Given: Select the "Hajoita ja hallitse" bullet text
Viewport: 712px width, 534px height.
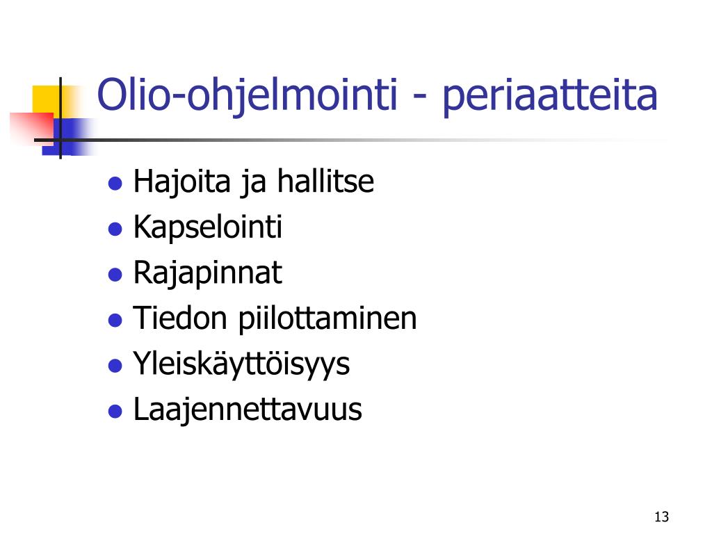Looking at the screenshot, I should click(253, 182).
